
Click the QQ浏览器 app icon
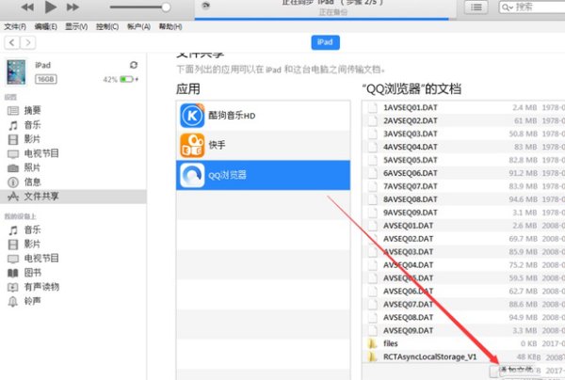pyautogui.click(x=192, y=175)
